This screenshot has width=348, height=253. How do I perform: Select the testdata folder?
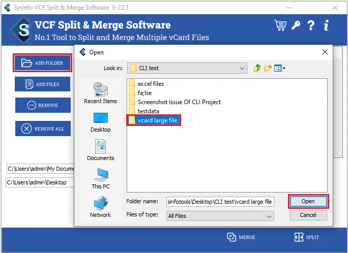coord(144,111)
